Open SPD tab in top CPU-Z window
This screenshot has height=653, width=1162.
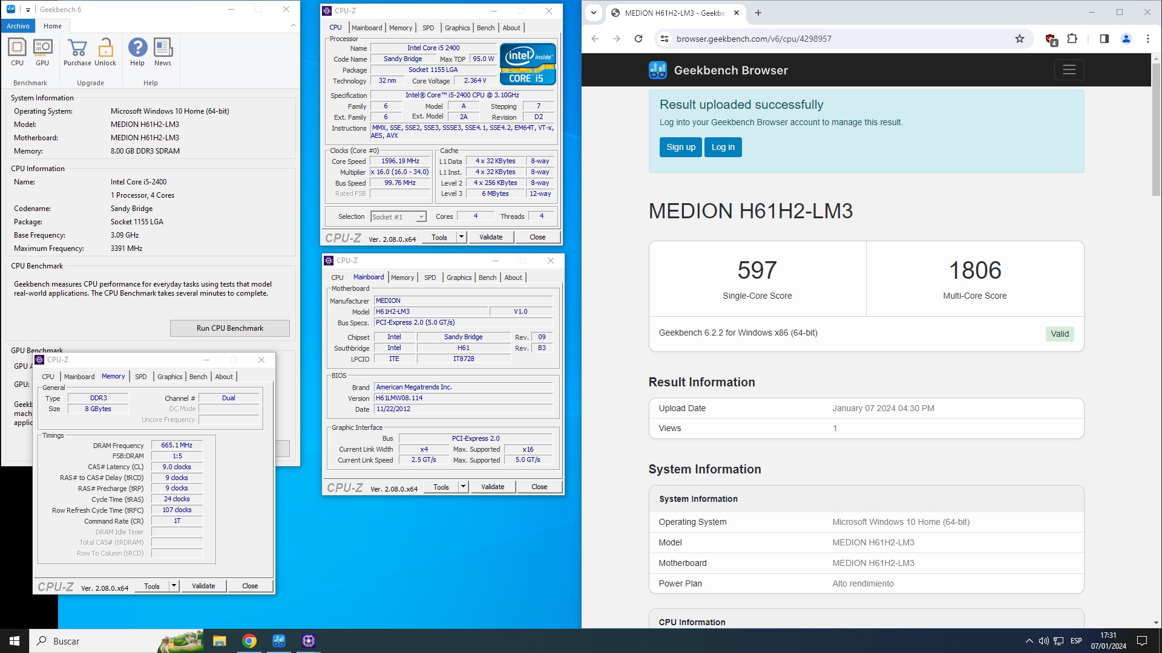tap(428, 28)
